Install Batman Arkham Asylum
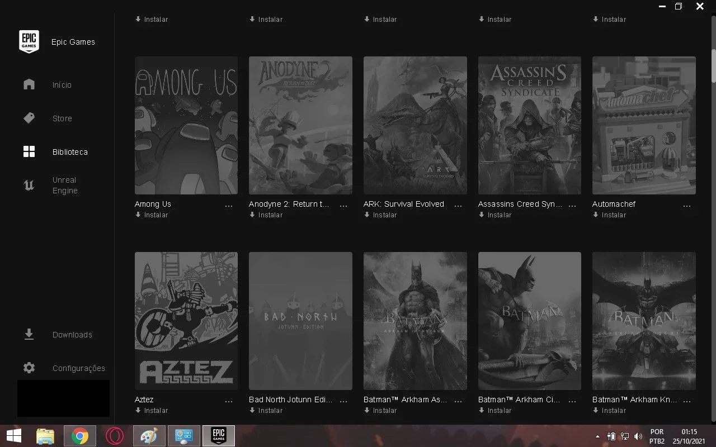 380,411
